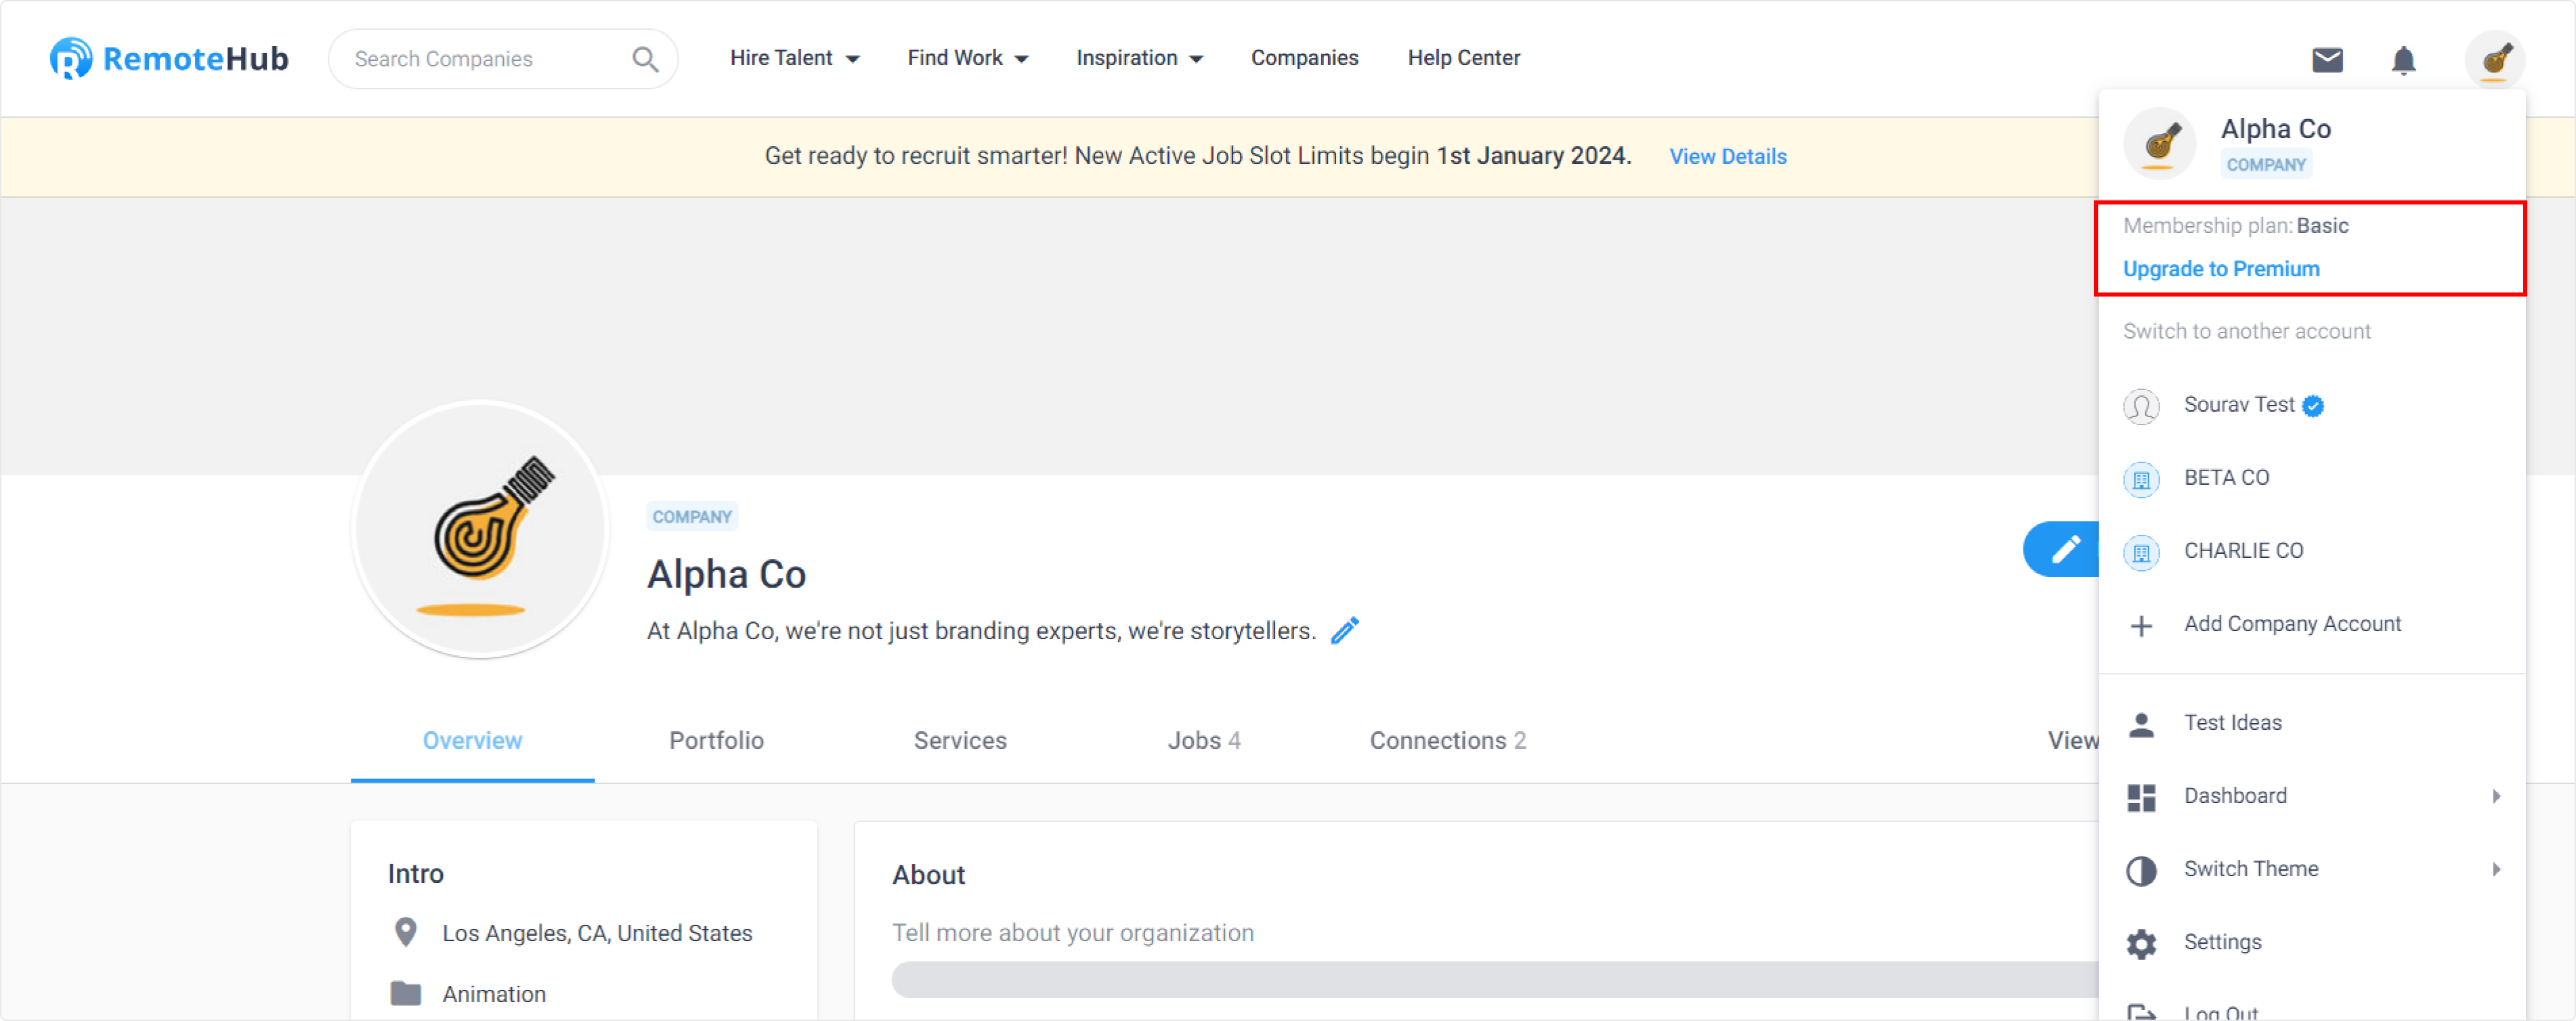Click the verified badge next to Sourav Test
The height and width of the screenshot is (1021, 2576).
(2313, 406)
